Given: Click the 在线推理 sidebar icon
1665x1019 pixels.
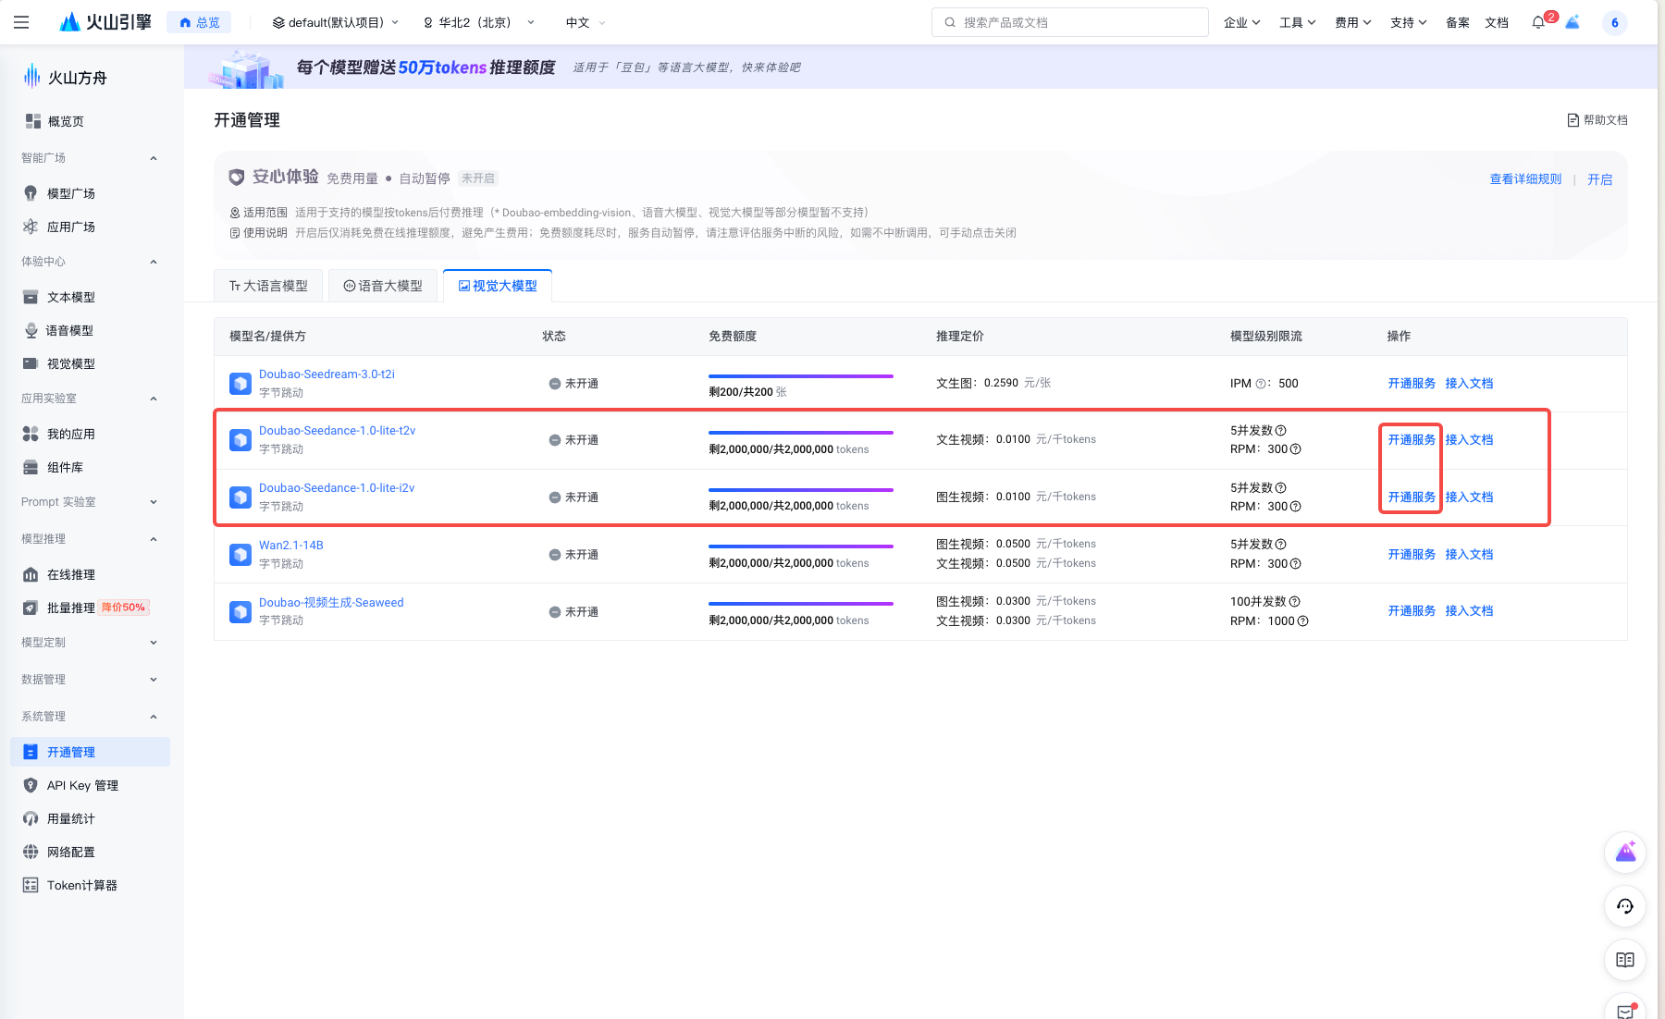Looking at the screenshot, I should [x=31, y=574].
